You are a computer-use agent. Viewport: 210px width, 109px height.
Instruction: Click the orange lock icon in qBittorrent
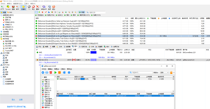point(171,72)
